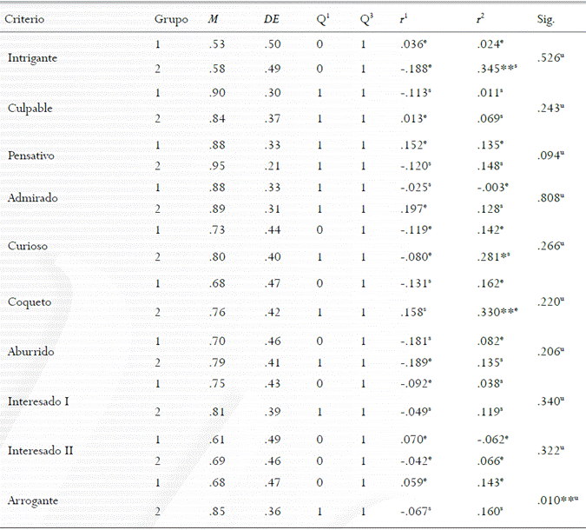Select the Curioso row label
Screen dimensions: 586x530
(x=28, y=246)
